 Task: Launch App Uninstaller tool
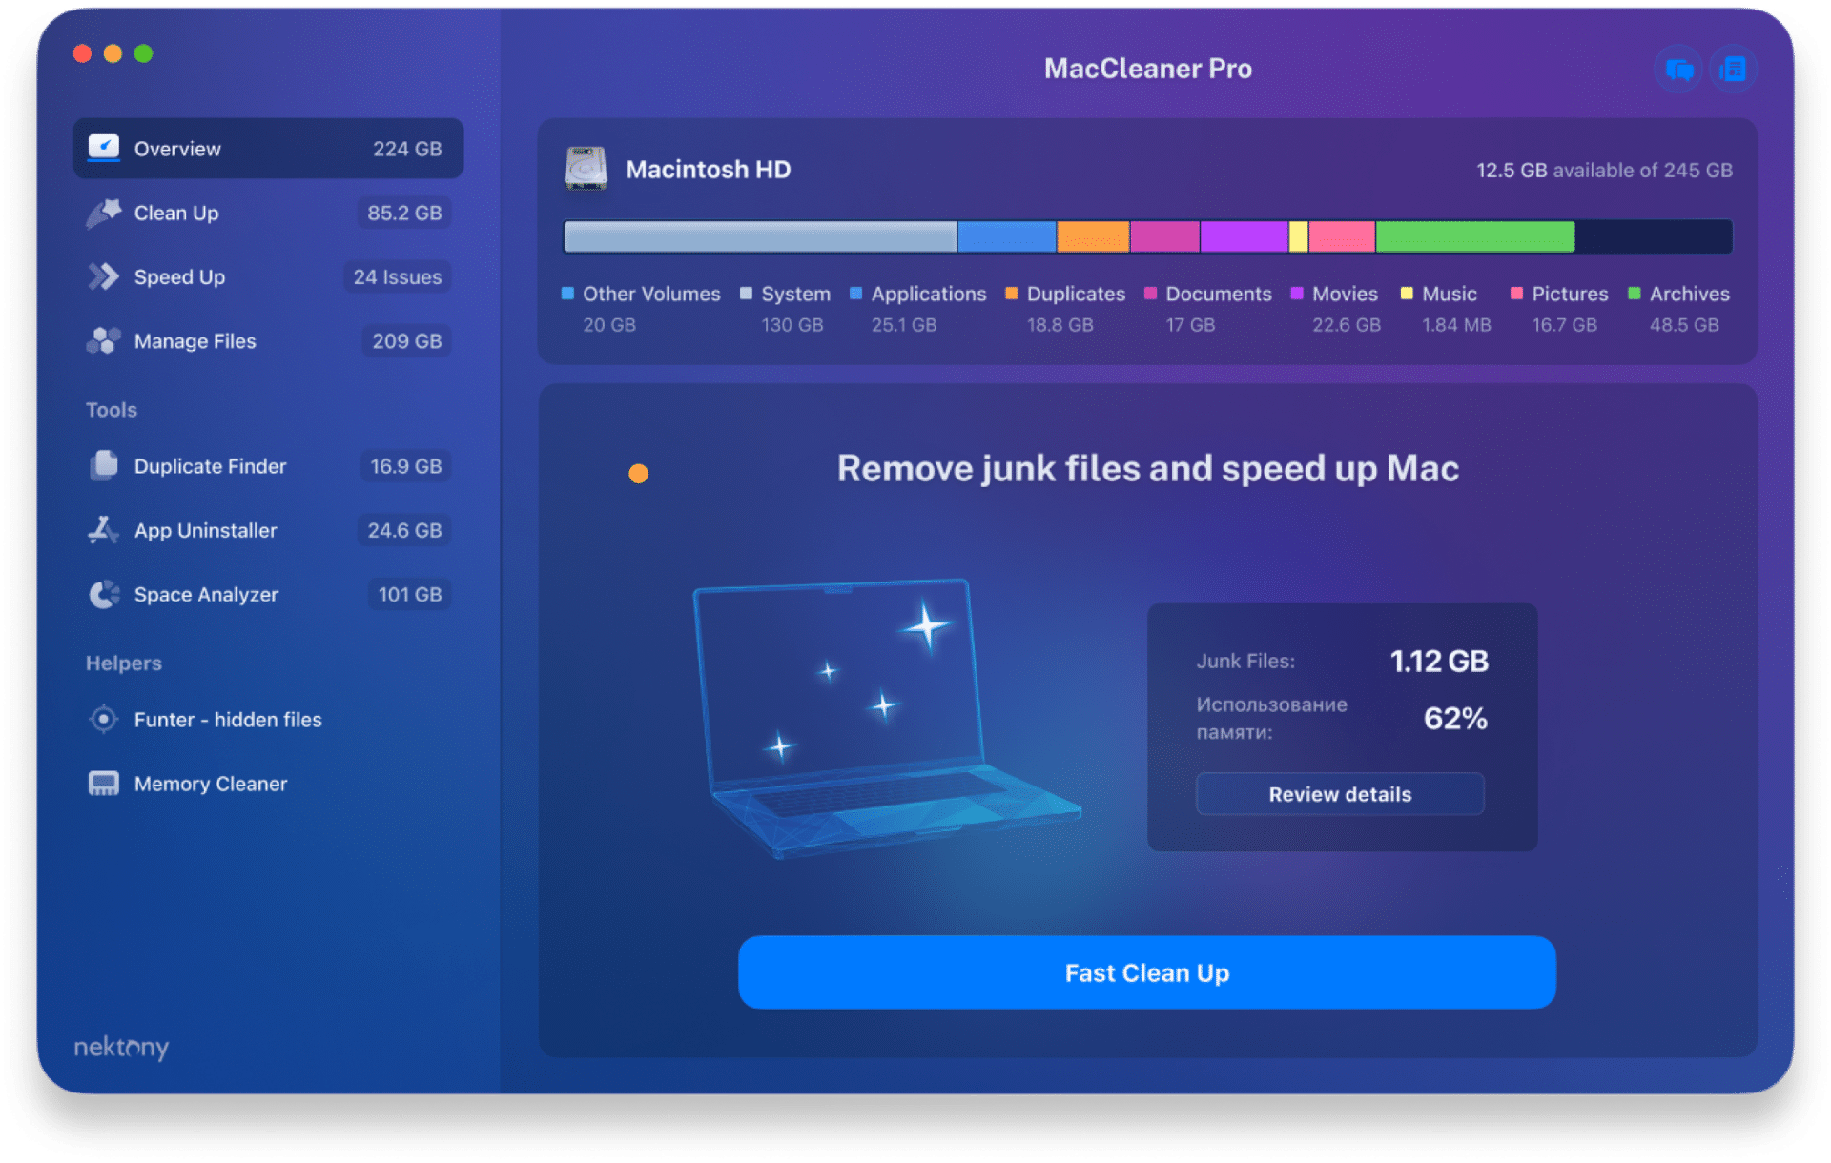tap(268, 530)
